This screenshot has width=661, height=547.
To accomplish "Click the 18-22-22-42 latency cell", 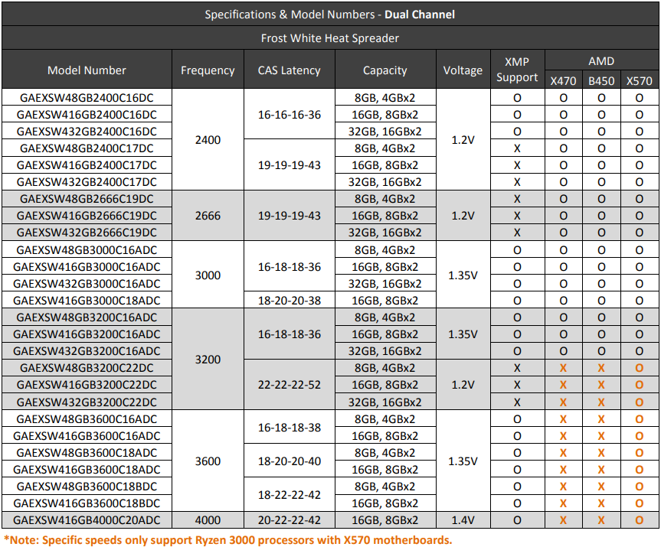I will point(290,495).
